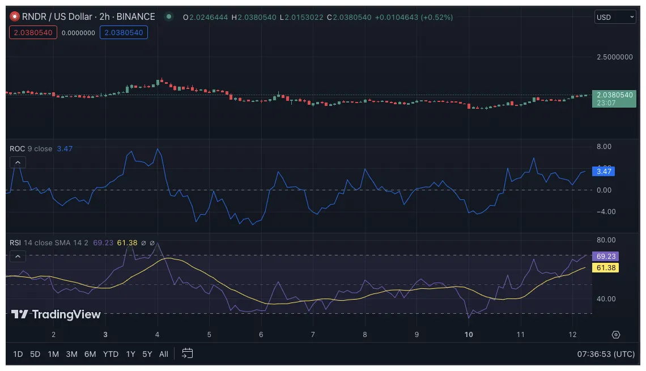
Task: Open chart settings gear icon
Action: click(x=616, y=335)
